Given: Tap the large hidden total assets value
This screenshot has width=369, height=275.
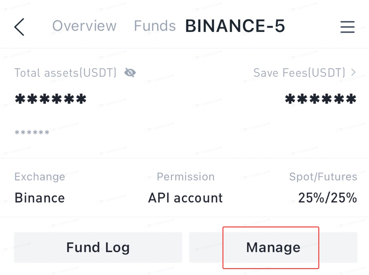Looking at the screenshot, I should coord(50,99).
